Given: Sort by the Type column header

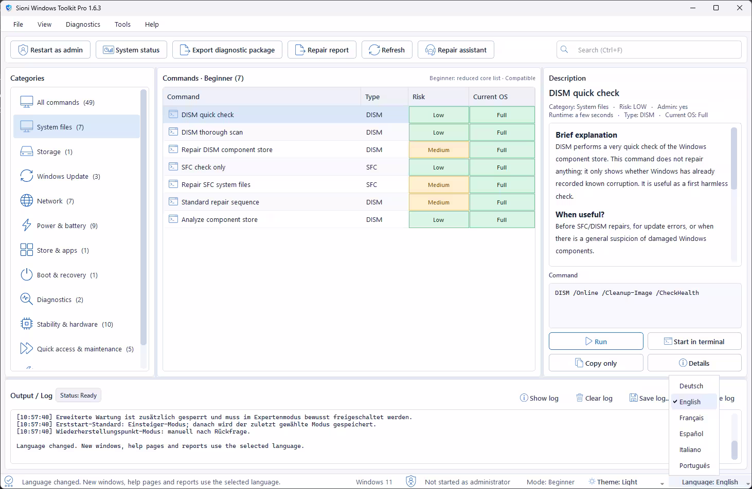Looking at the screenshot, I should tap(384, 97).
